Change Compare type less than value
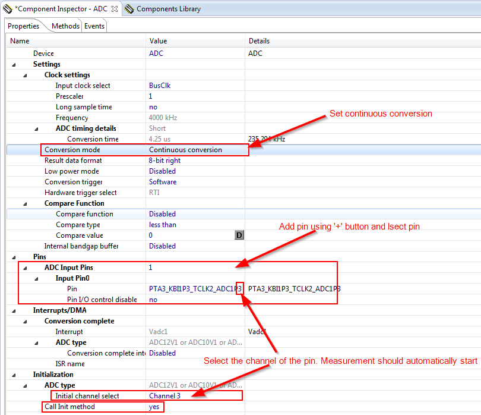481x415 pixels. 163,225
